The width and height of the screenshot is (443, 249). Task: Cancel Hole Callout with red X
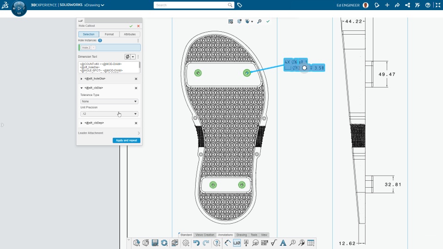[x=138, y=26]
